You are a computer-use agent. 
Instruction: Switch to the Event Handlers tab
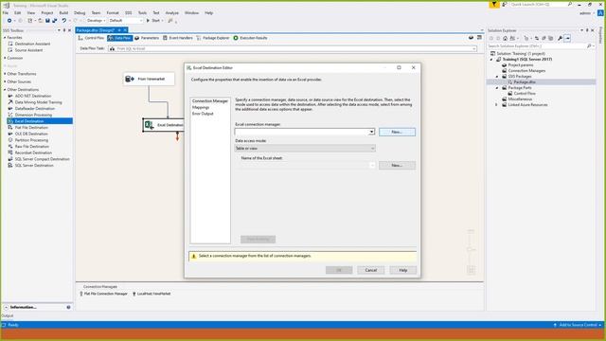(x=177, y=38)
